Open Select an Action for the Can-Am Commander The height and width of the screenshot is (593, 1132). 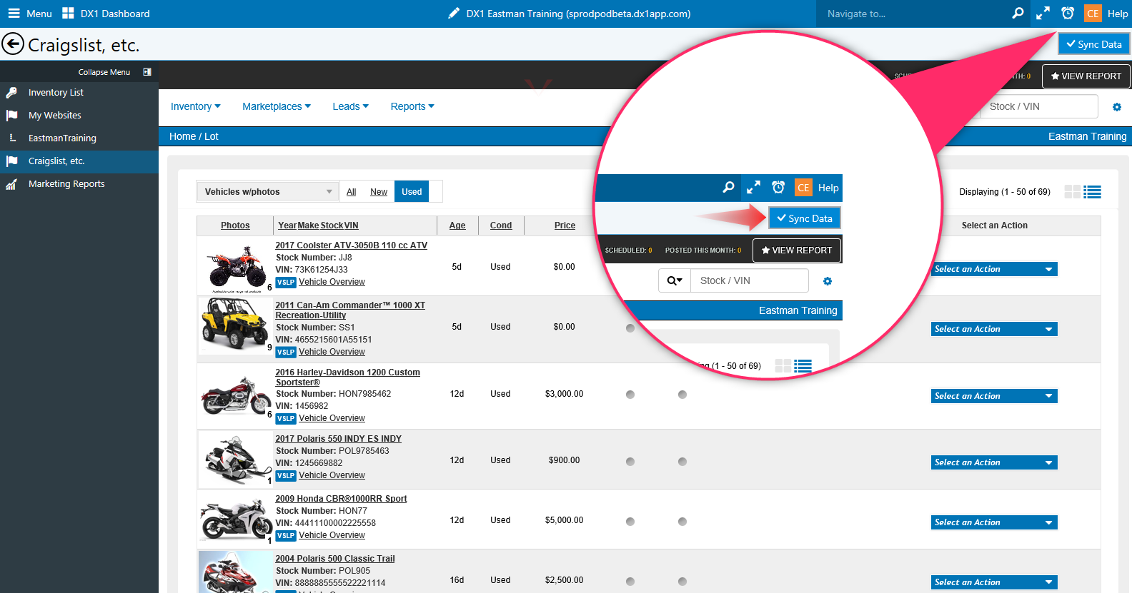click(x=994, y=329)
